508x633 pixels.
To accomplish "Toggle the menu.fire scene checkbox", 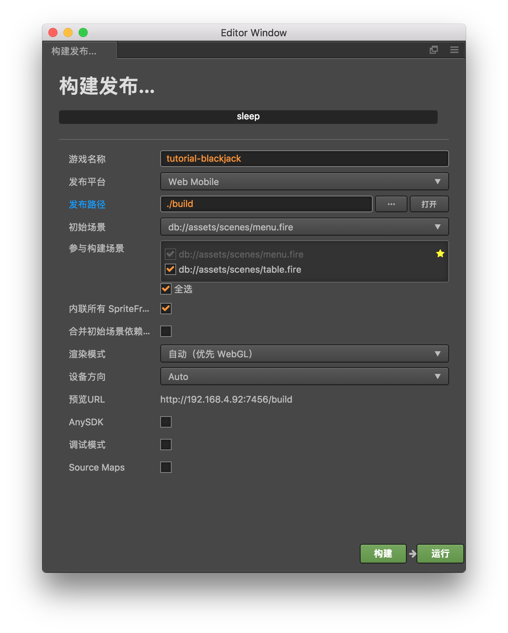I will 170,254.
